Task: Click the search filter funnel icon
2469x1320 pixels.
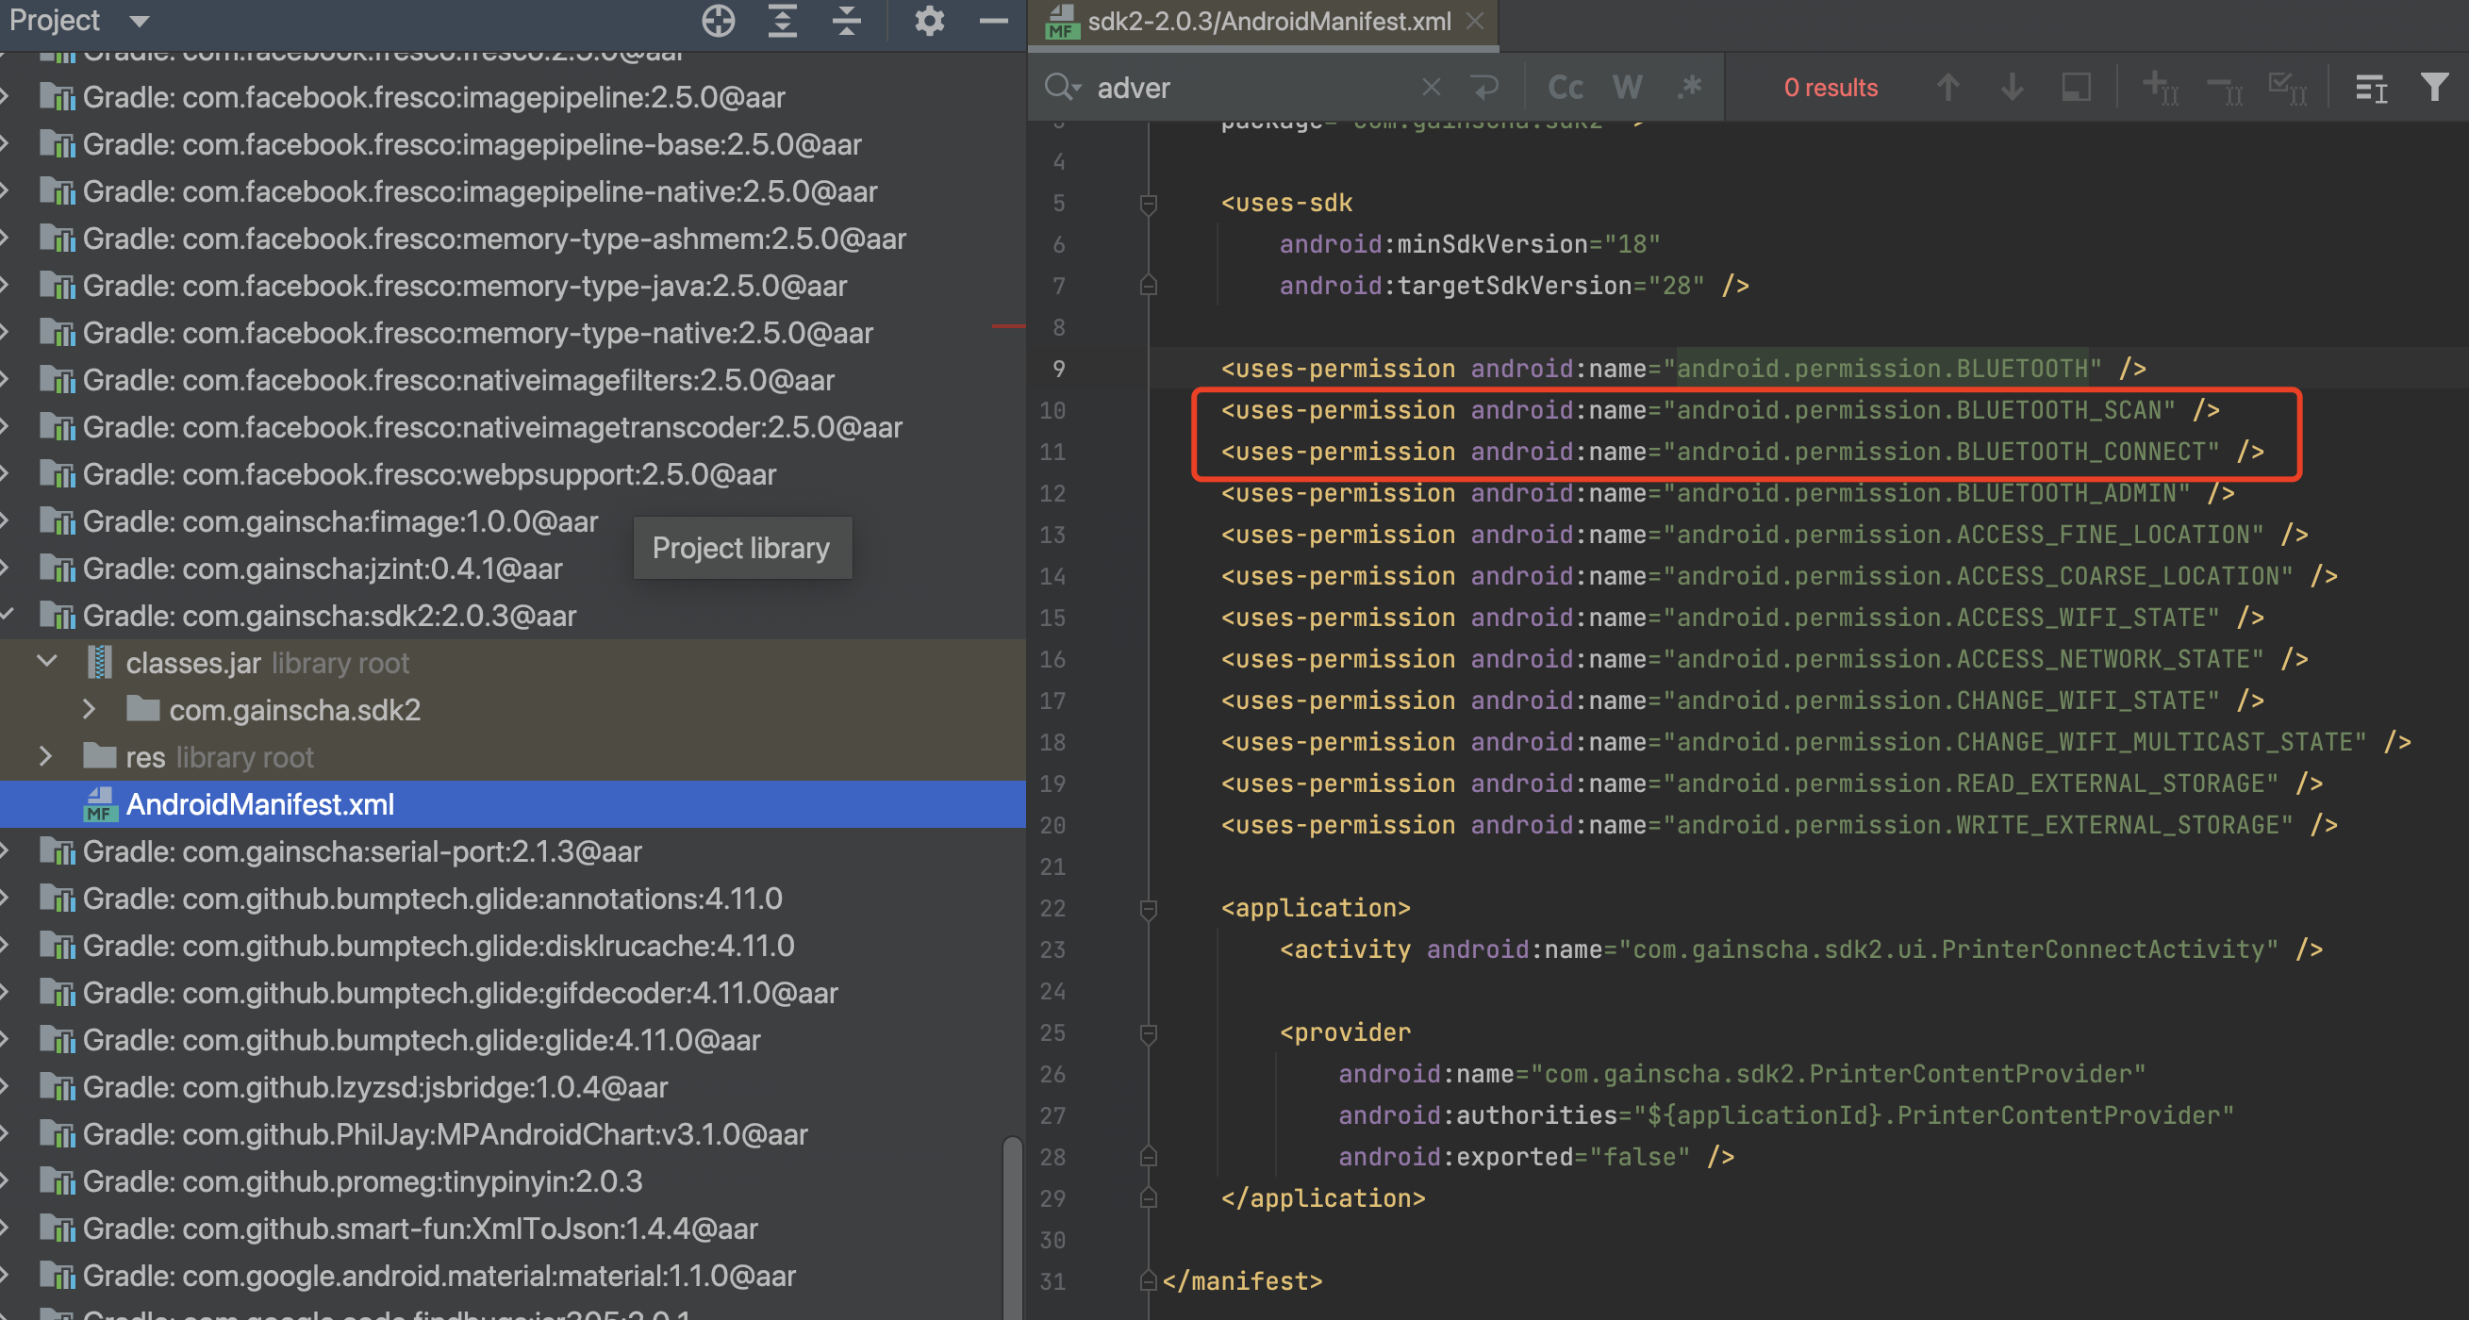Action: [2433, 87]
